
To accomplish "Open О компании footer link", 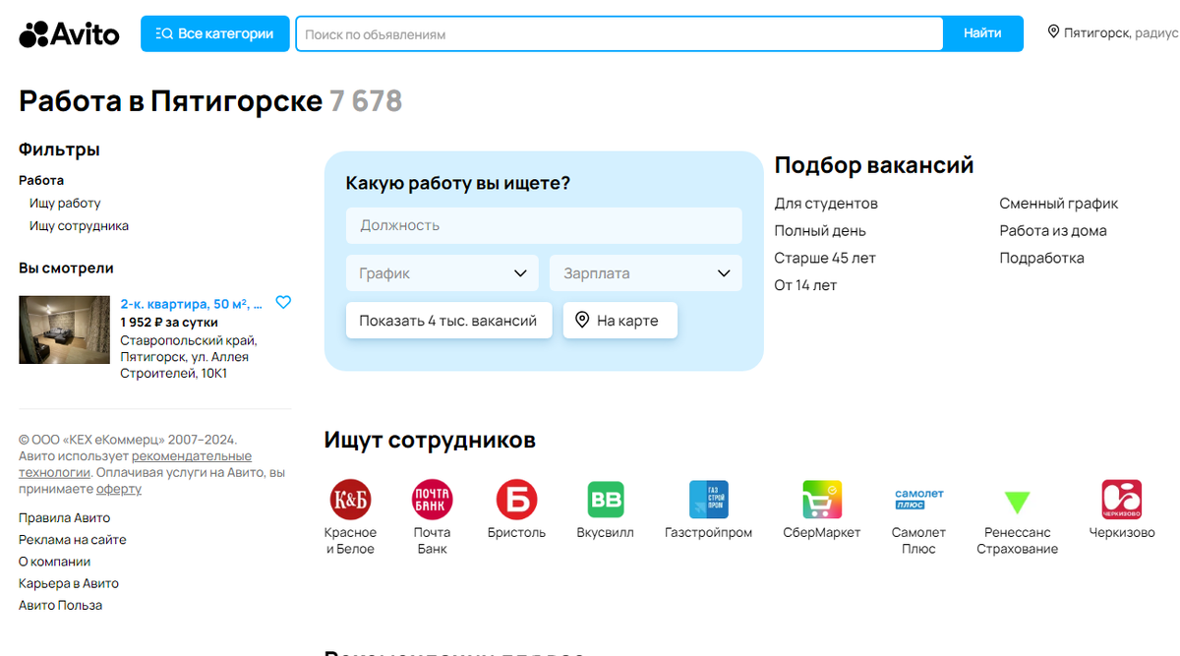I will (x=55, y=562).
